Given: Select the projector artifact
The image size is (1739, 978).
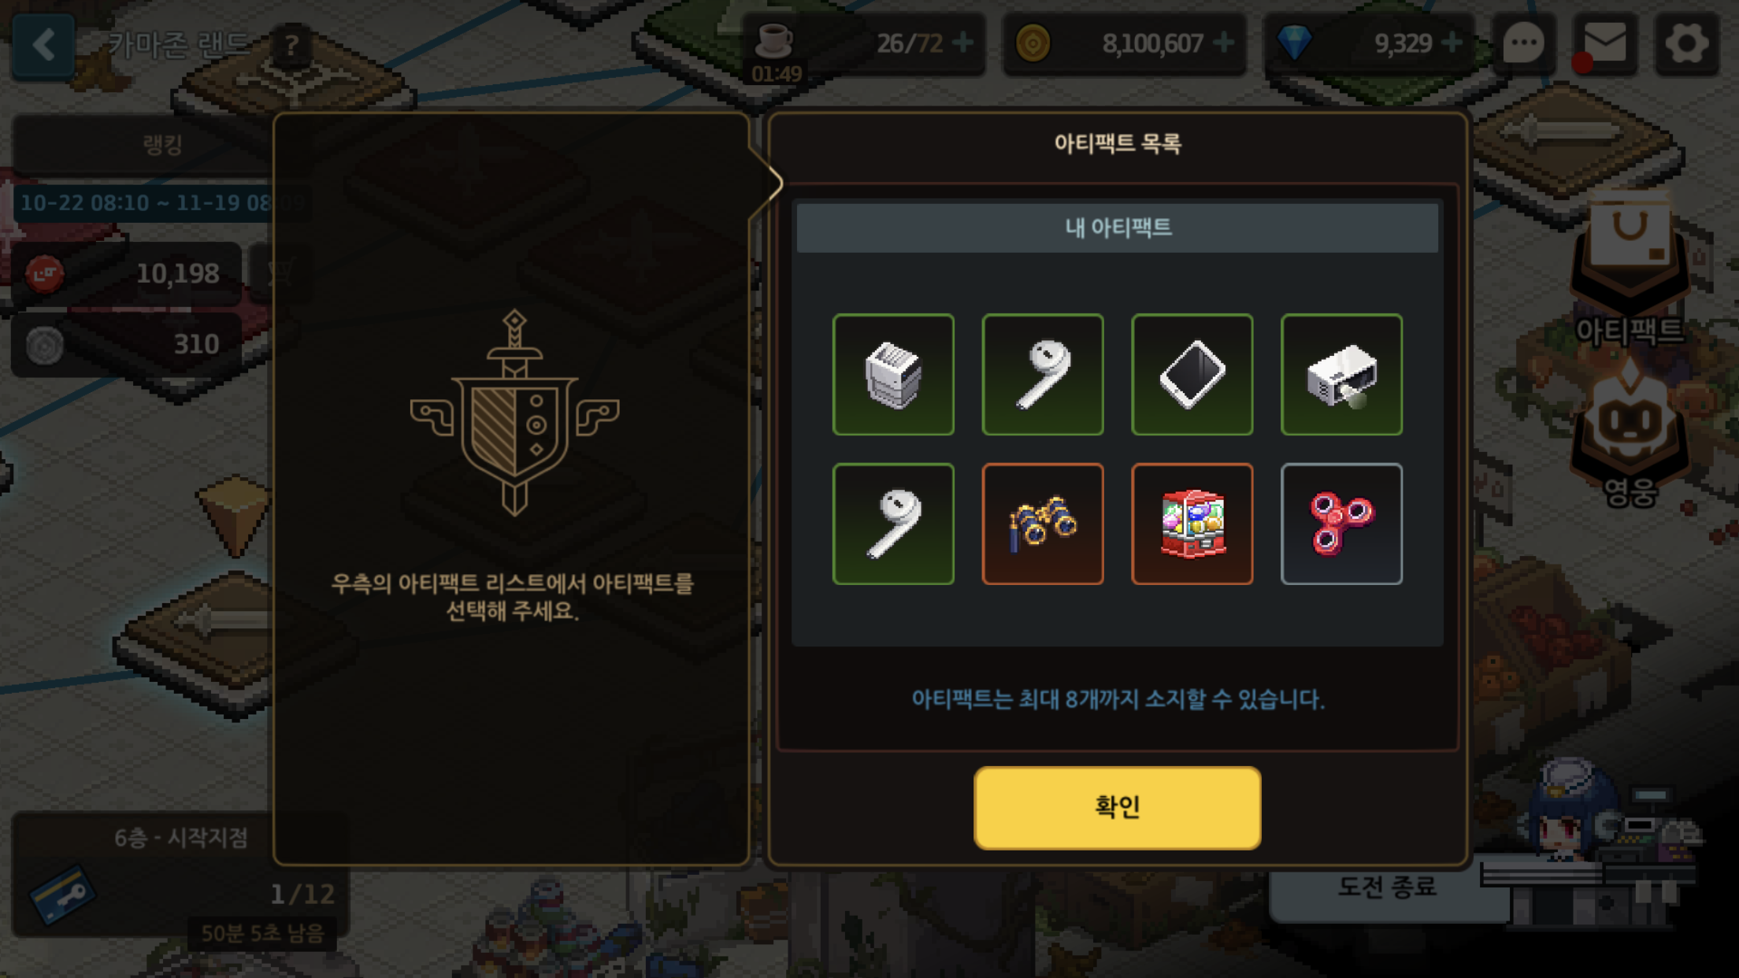Looking at the screenshot, I should pos(1341,374).
